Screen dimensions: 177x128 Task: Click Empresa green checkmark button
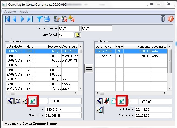click(x=33, y=101)
